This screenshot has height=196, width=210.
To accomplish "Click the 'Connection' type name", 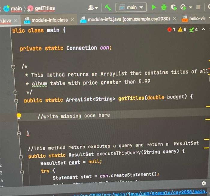I will pos(82,48).
